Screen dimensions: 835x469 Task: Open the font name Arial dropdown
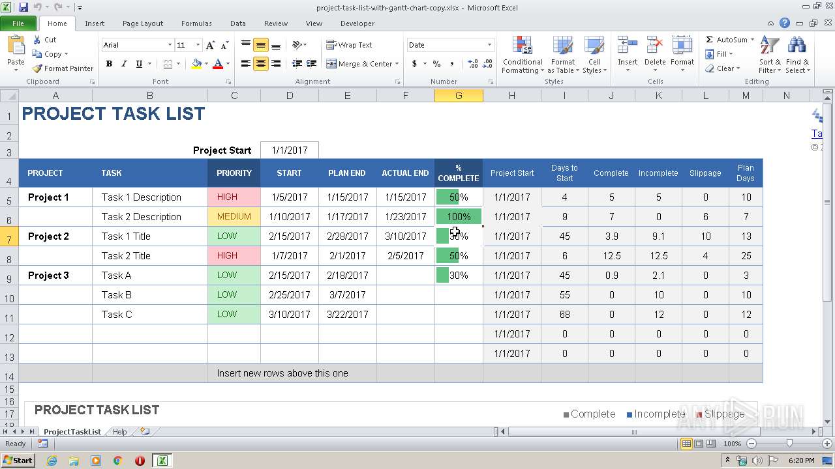[x=170, y=45]
